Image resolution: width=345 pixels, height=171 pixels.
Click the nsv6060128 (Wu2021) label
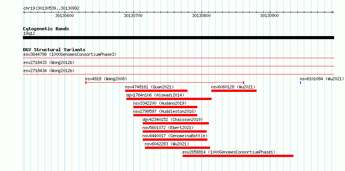[x=233, y=87]
